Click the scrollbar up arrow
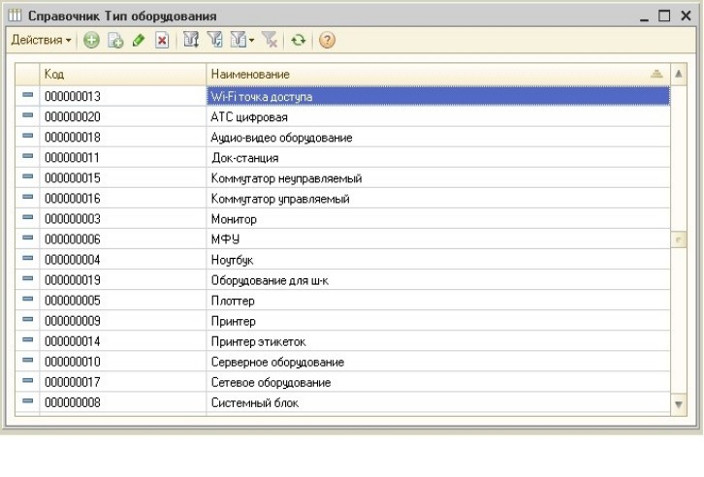Screen dimensions: 704x477 tap(679, 75)
